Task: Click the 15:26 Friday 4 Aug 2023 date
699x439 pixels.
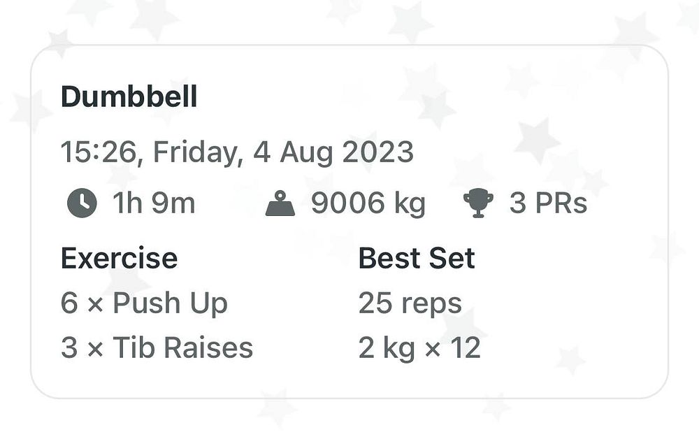Action: pyautogui.click(x=237, y=152)
